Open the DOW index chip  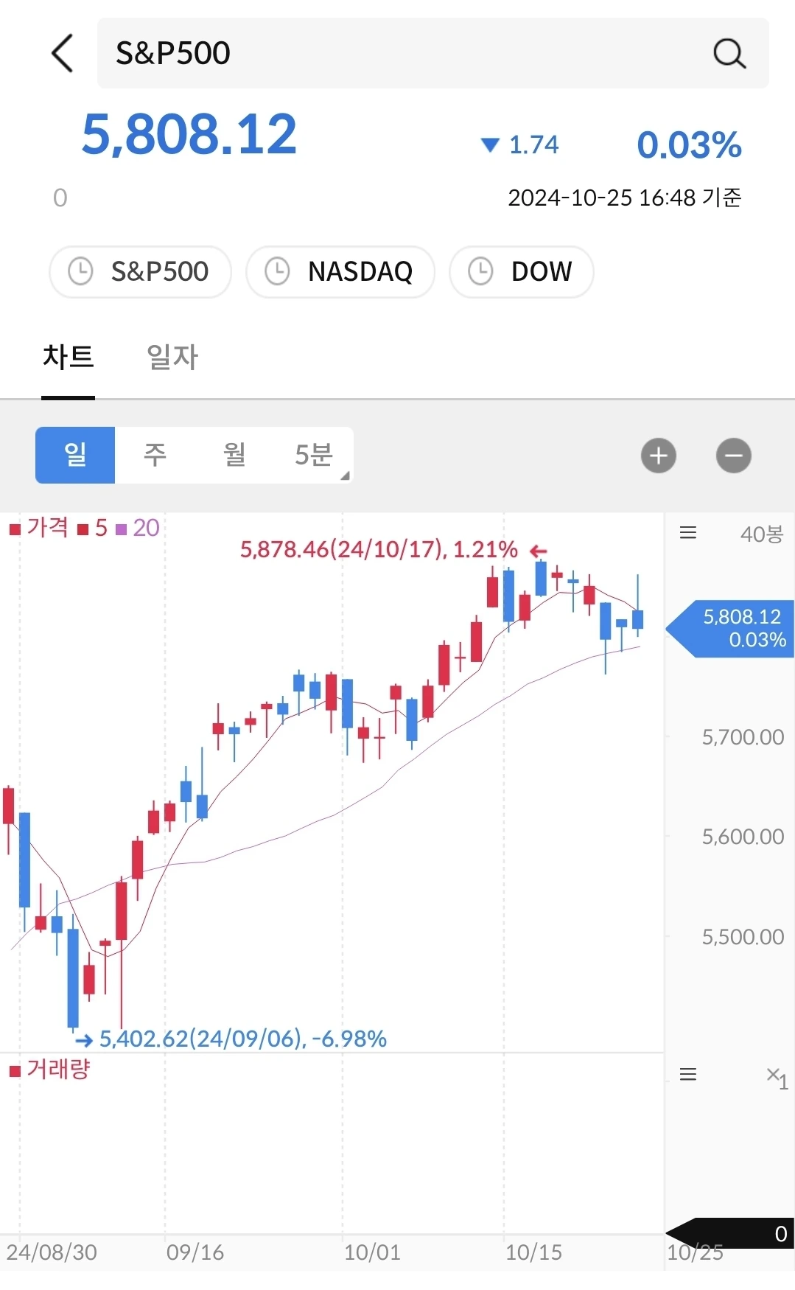pos(521,271)
